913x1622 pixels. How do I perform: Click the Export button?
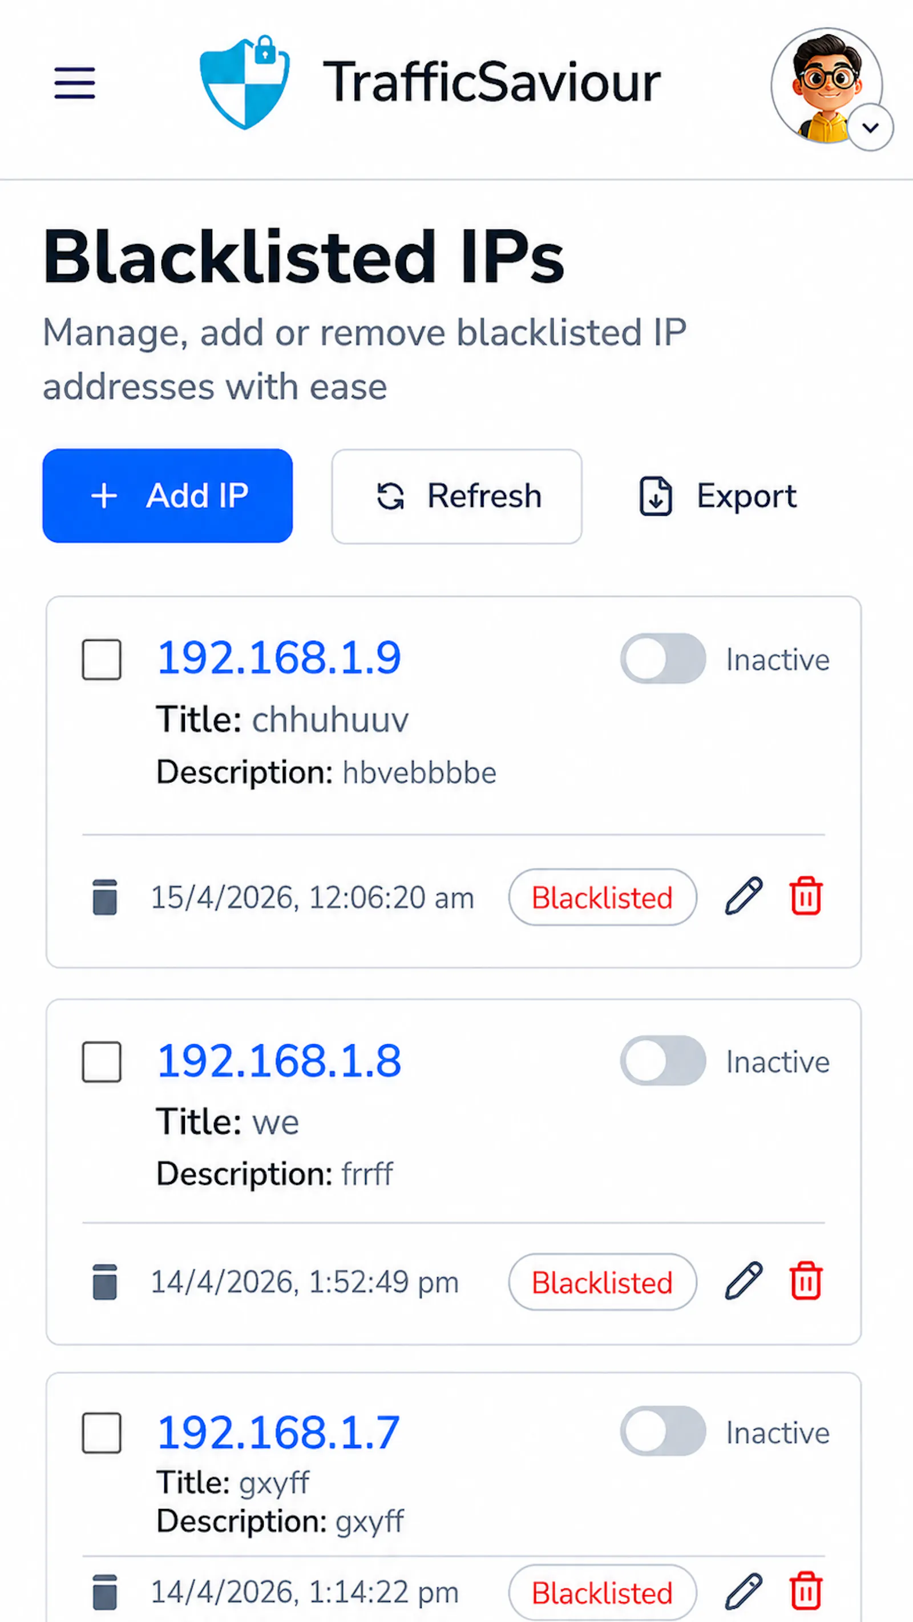[718, 496]
